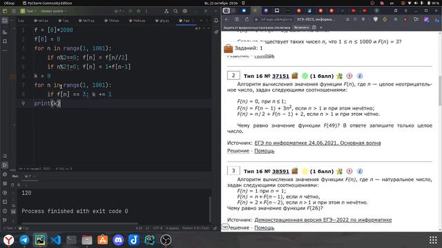The width and height of the screenshot is (442, 248).
Task: Open Git tool window at sidebar bottom
Action: pos(5,220)
